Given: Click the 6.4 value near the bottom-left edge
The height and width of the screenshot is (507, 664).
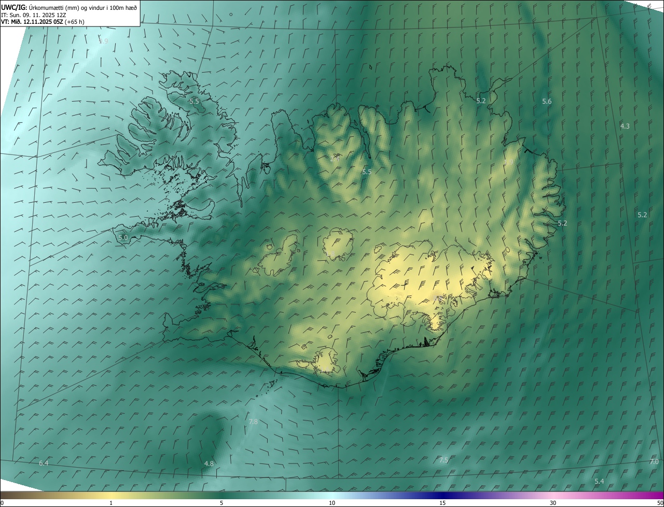Looking at the screenshot, I should pyautogui.click(x=44, y=463).
